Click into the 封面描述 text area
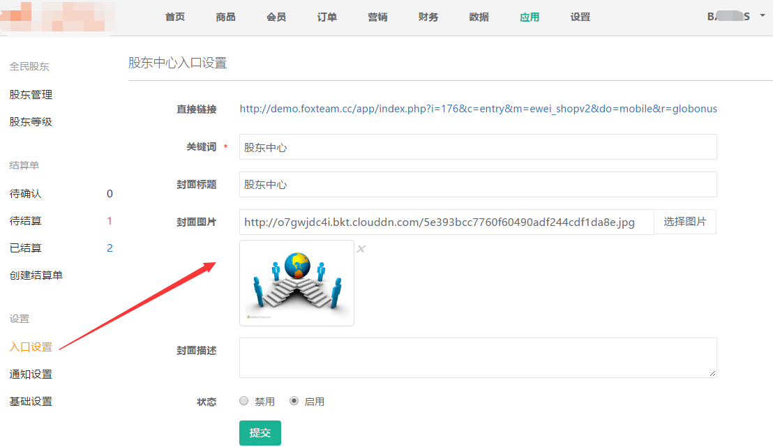Viewport: 773px width, 447px height. pyautogui.click(x=478, y=358)
